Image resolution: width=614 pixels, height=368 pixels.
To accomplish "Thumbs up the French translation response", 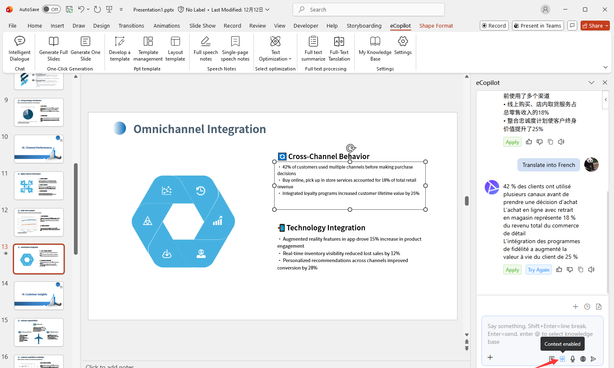I will pyautogui.click(x=559, y=270).
